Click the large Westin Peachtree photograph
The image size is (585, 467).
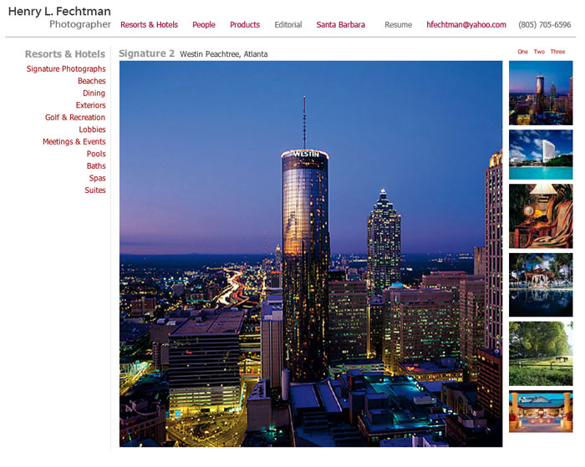tap(311, 254)
